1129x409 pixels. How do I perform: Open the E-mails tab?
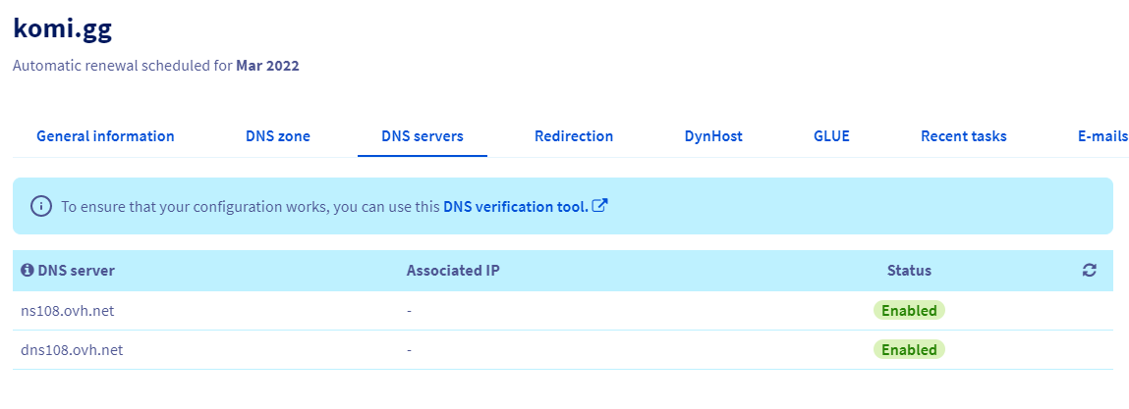pyautogui.click(x=1101, y=136)
